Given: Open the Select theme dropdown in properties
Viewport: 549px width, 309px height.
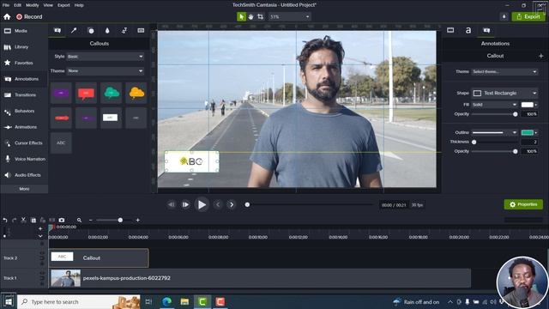Looking at the screenshot, I should (504, 72).
